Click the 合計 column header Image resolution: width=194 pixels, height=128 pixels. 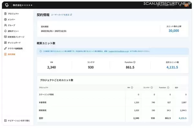(177, 87)
